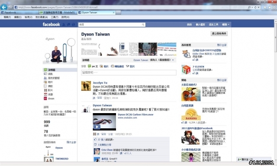
Task: Click the stop (X) icon beside refresh
Action: pyautogui.click(x=258, y=7)
